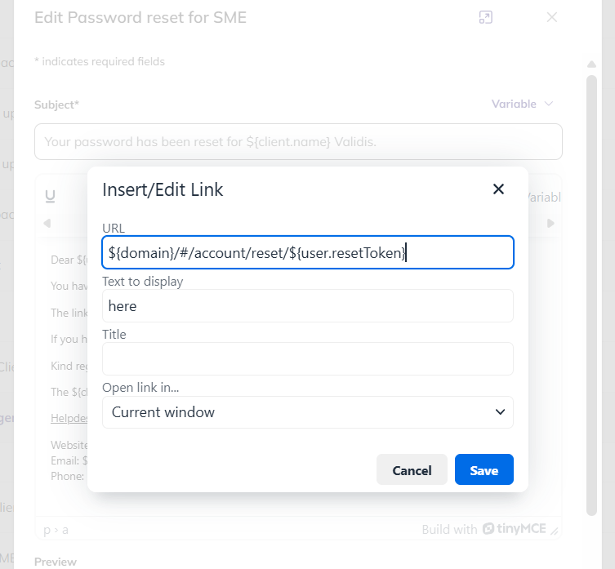615x569 pixels.
Task: Close the Edit Password reset panel
Action: (552, 17)
